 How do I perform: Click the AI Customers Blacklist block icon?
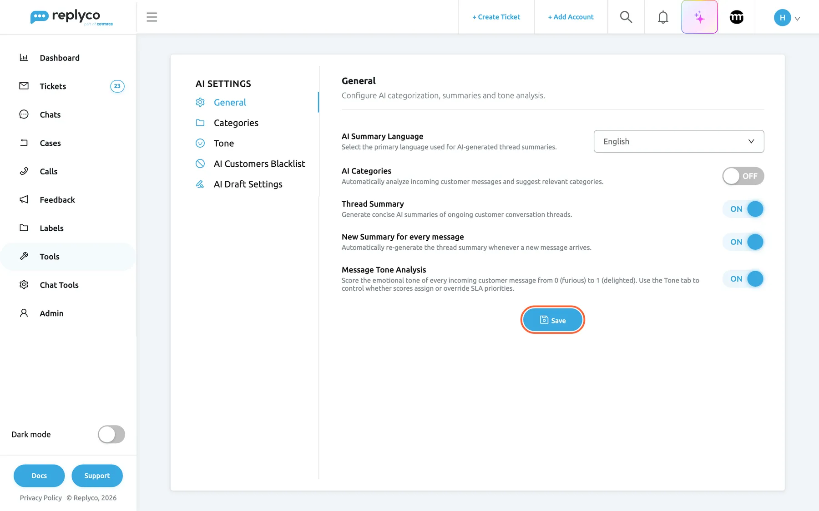pyautogui.click(x=200, y=164)
